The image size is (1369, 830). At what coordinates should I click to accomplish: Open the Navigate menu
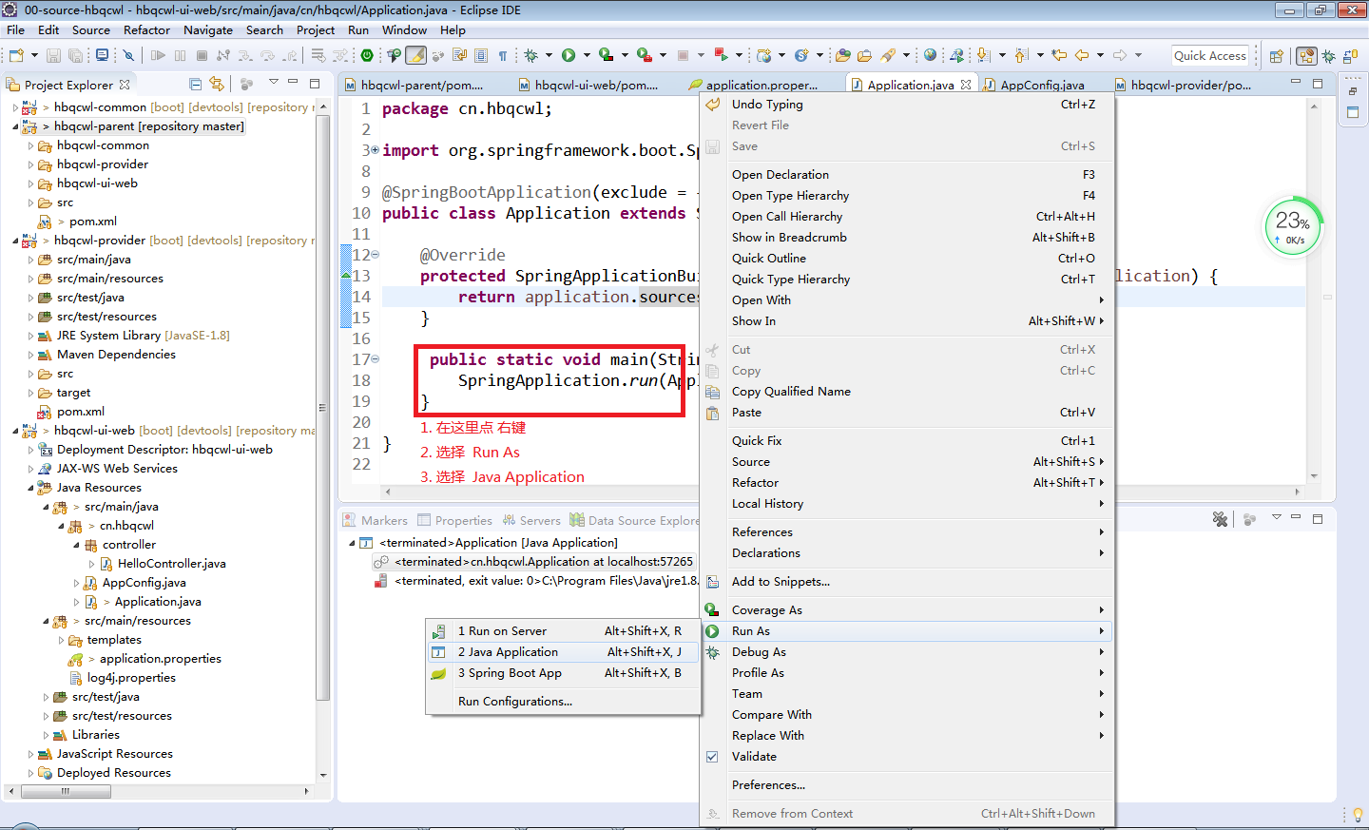pos(208,29)
